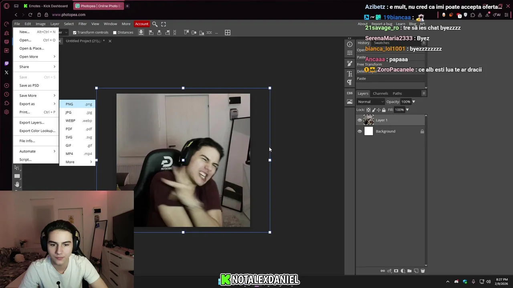Add a new adjustment layer icon
The height and width of the screenshot is (288, 513).
[x=403, y=271]
